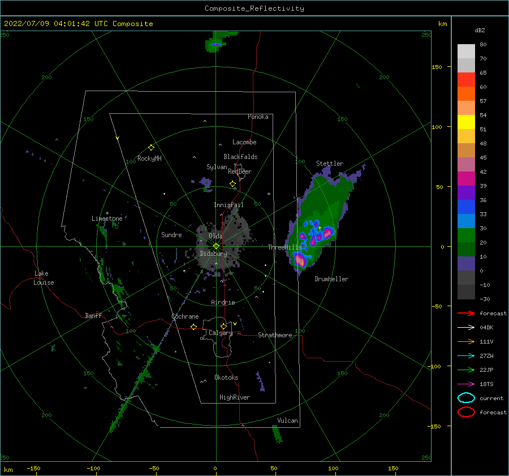This screenshot has width=509, height=476.
Task: Click the Limestone label
Action: point(107,218)
